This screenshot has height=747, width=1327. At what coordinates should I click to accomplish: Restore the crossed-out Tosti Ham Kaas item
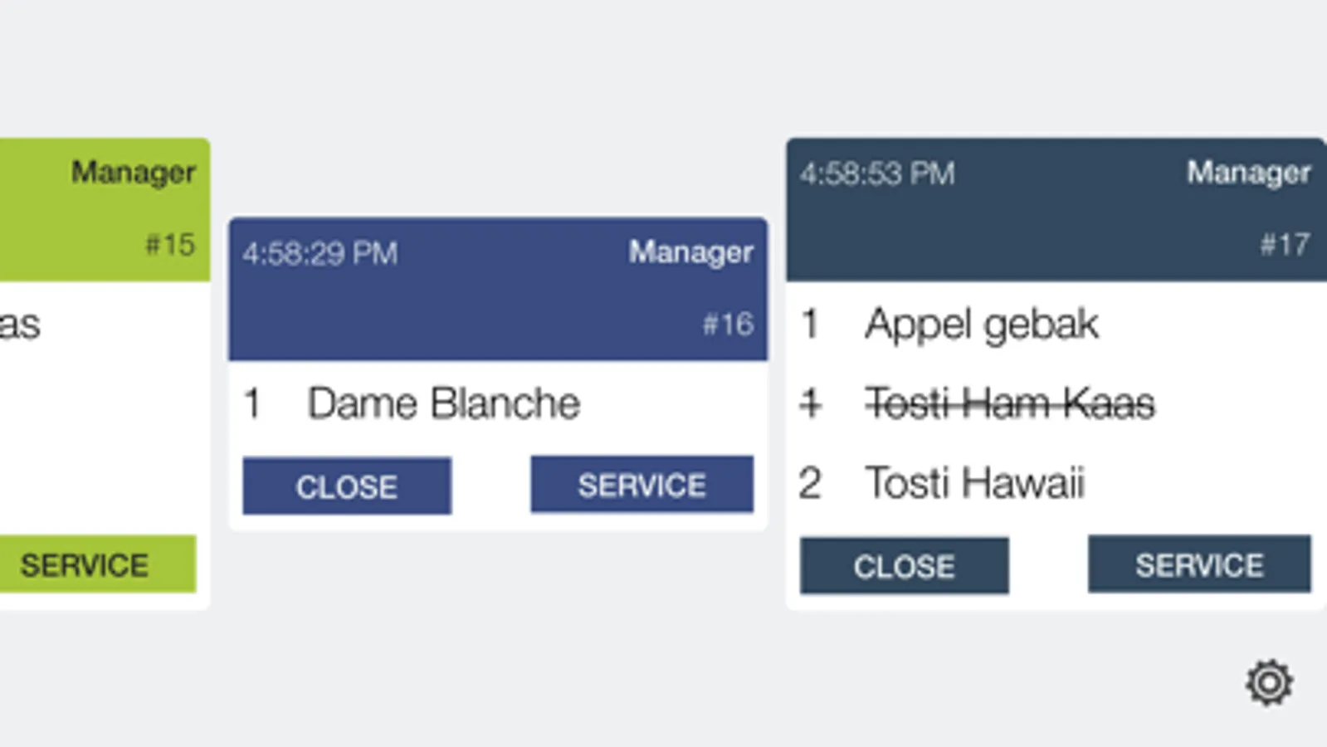click(x=1056, y=403)
